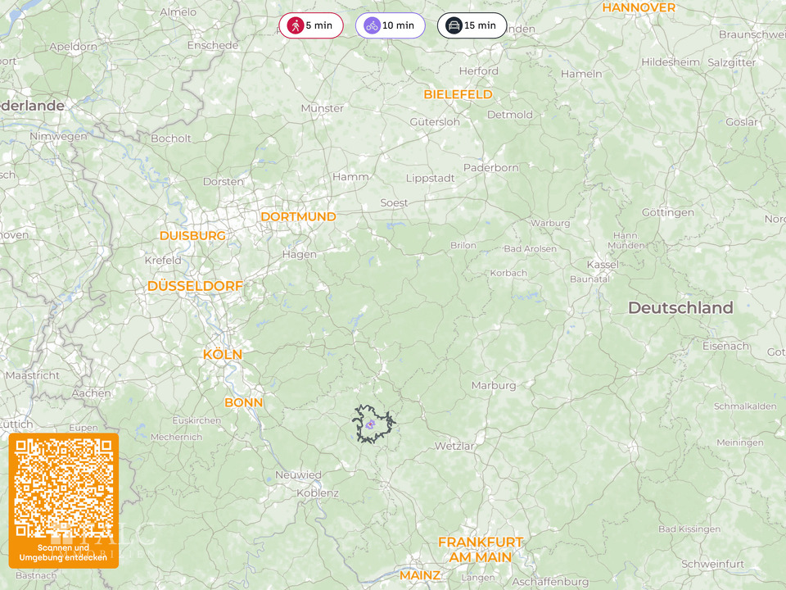Click the KÖLN city label
786x590 pixels.
click(x=223, y=354)
